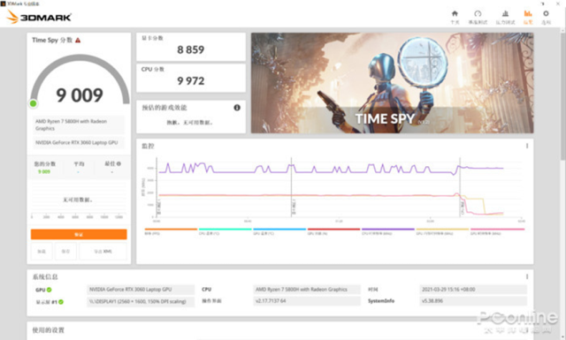Click the red warning triangle beside Time Spy score
The image size is (566, 340).
78,41
